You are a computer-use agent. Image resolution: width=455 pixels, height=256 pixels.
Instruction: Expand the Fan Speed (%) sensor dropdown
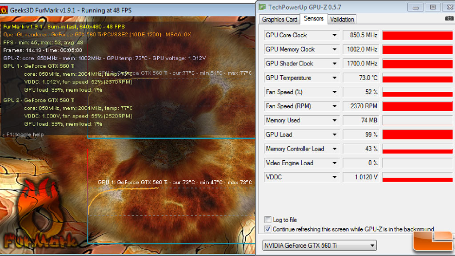[335, 92]
